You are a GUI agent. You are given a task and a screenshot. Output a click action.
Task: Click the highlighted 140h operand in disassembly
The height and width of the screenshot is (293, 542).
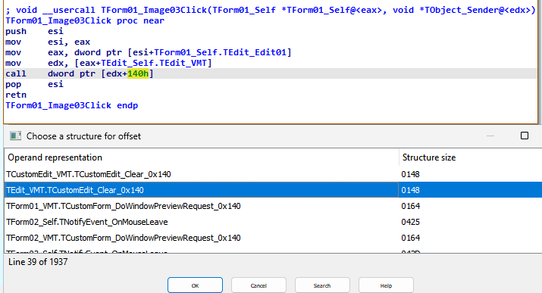(138, 73)
